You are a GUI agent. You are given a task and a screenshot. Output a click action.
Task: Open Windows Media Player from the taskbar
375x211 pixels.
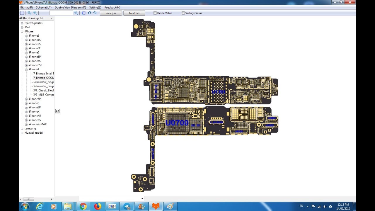point(54,206)
